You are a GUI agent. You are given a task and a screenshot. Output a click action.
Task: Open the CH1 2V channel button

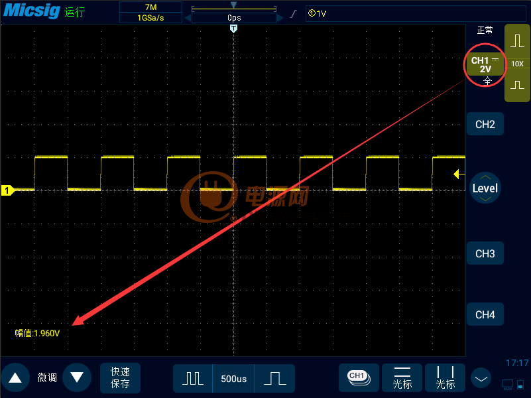485,65
